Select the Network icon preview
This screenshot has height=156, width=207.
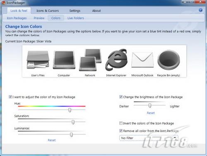[x=90, y=60]
